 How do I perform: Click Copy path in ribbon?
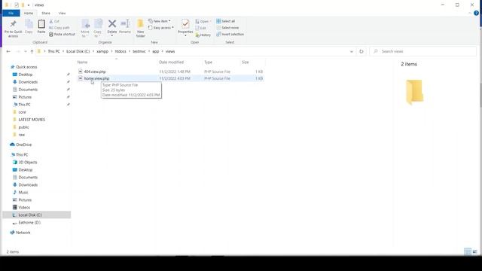coord(59,28)
